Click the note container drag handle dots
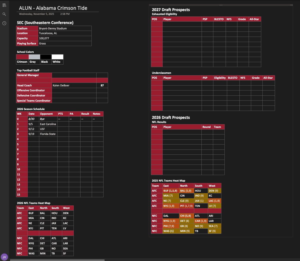The image size is (300, 261). 221,5
